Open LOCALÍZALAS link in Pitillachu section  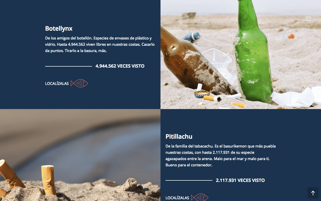177,198
